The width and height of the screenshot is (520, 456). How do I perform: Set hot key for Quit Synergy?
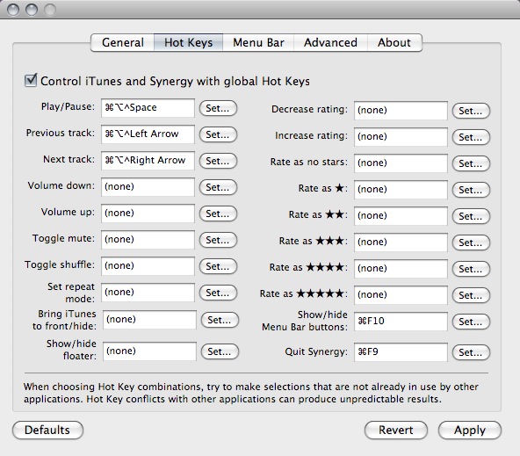coord(471,352)
